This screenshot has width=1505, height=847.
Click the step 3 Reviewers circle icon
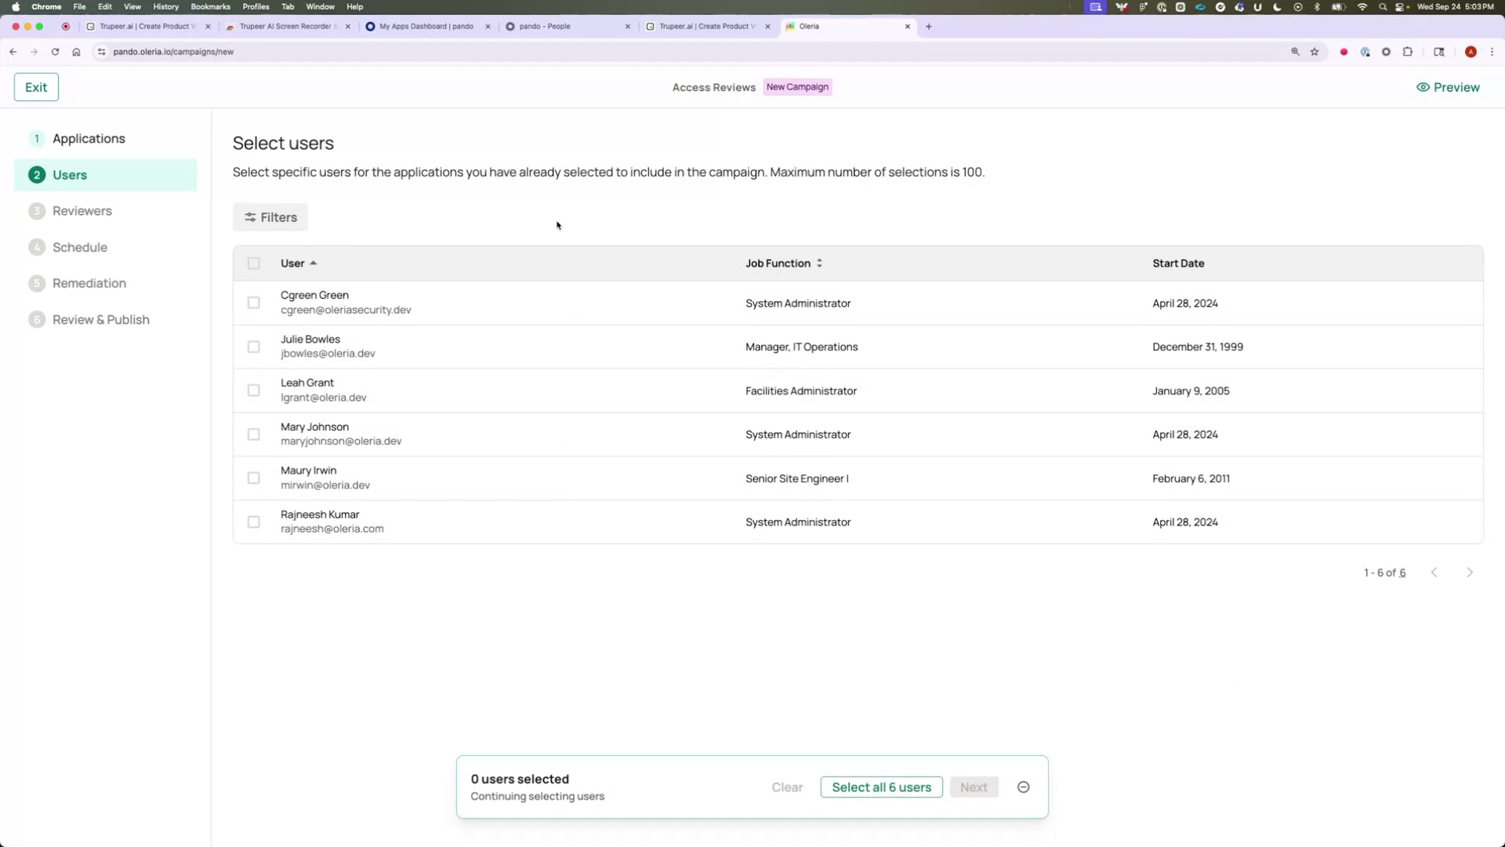click(37, 211)
